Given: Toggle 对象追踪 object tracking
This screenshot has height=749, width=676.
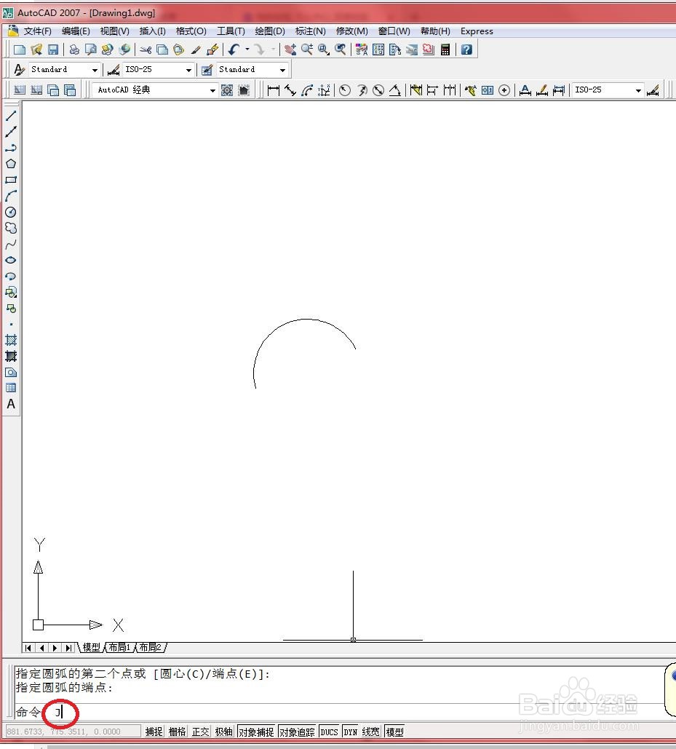Looking at the screenshot, I should [297, 732].
